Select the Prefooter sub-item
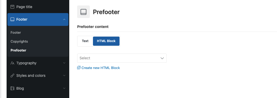The height and width of the screenshot is (98, 277). click(x=18, y=50)
